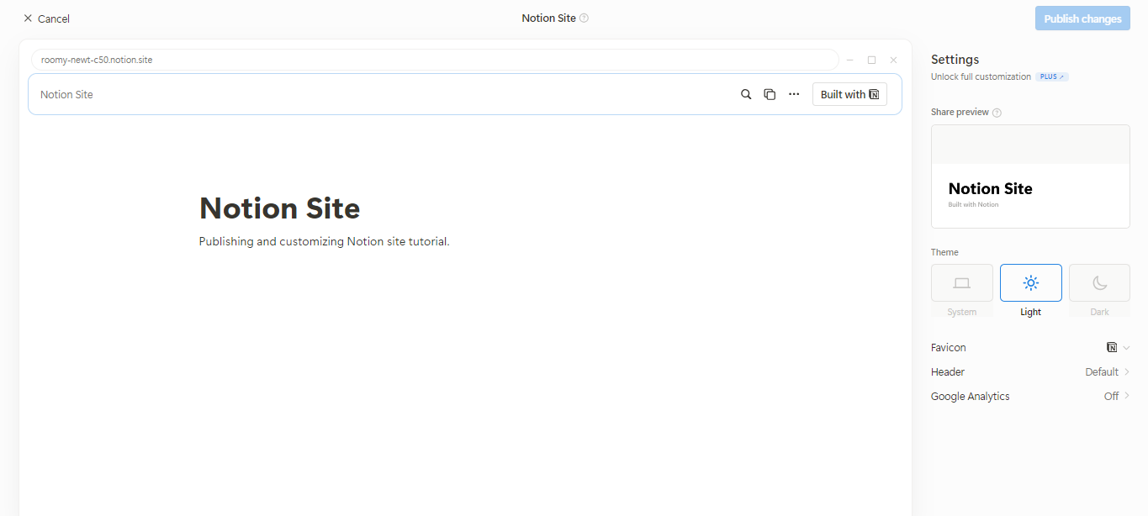Screen dimensions: 1148x516
Task: Click the Notion Site breadcrumb in preview header
Action: [x=66, y=94]
